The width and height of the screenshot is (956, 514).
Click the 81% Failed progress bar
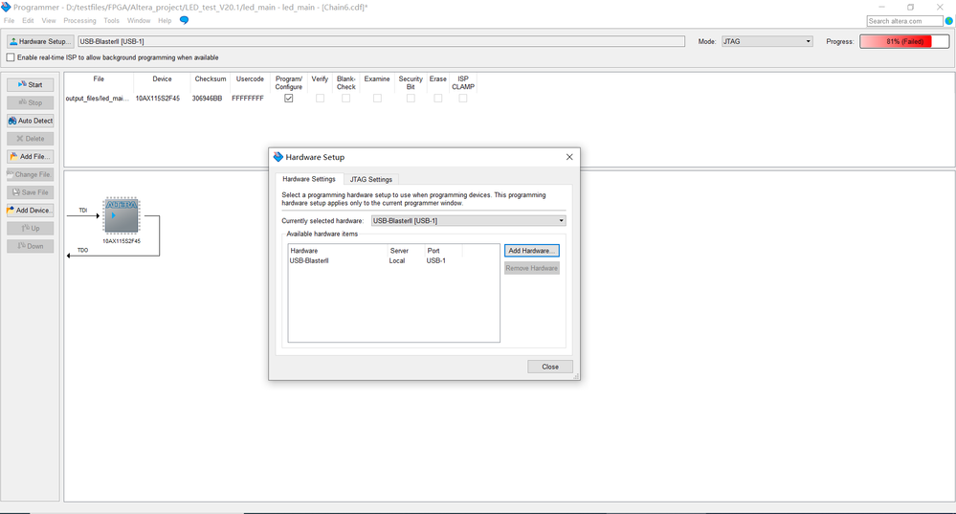(904, 41)
